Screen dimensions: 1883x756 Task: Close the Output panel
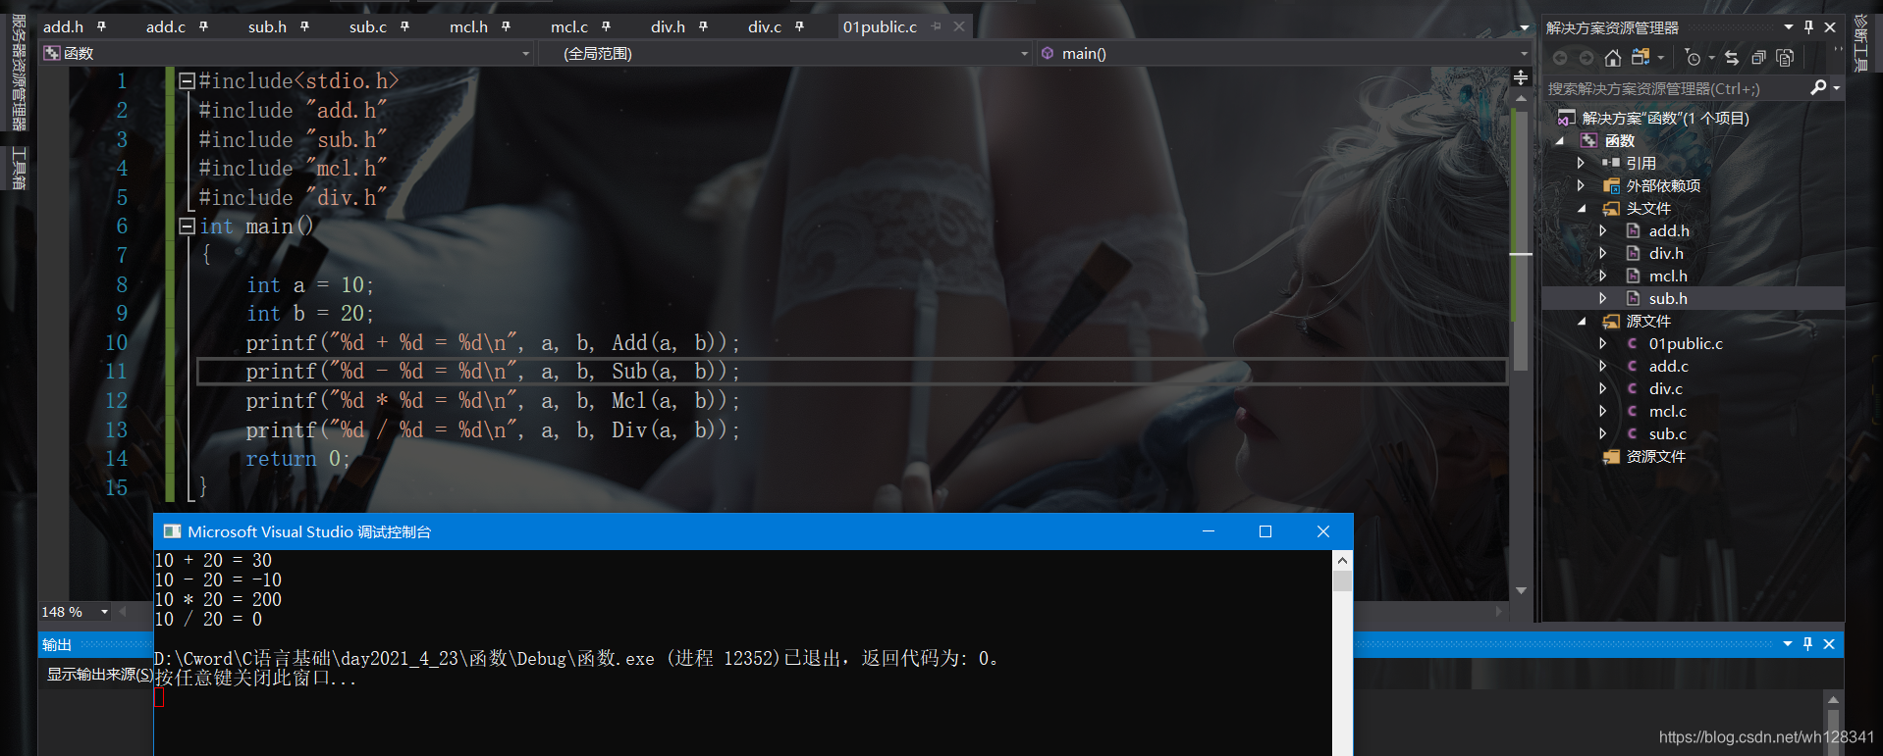pyautogui.click(x=1829, y=643)
